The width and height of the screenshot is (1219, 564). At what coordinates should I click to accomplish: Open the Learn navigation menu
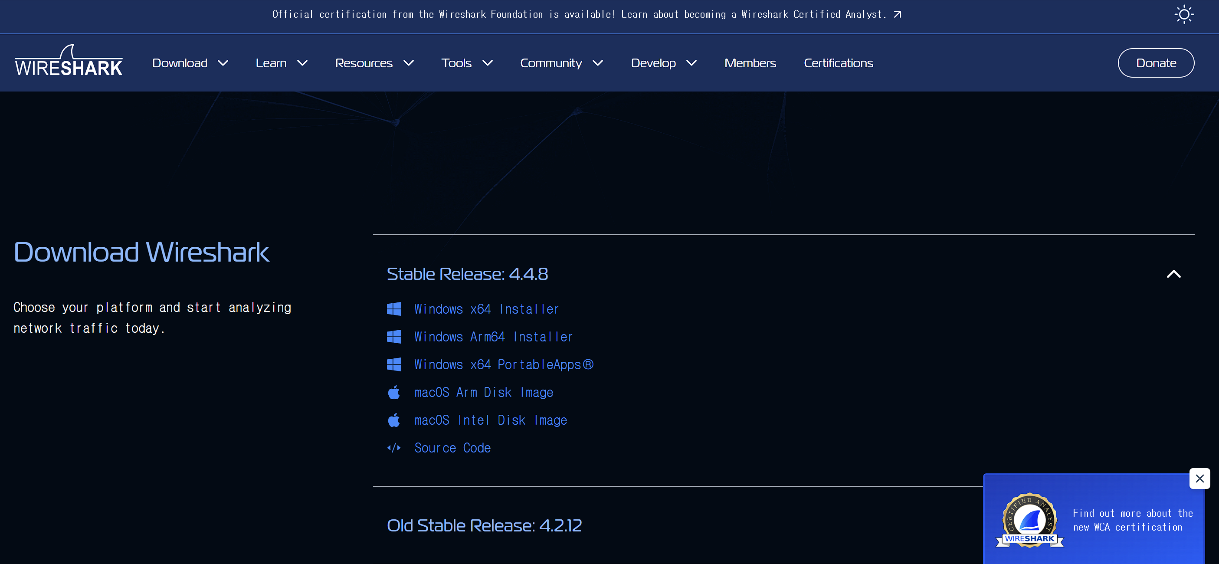(x=271, y=63)
